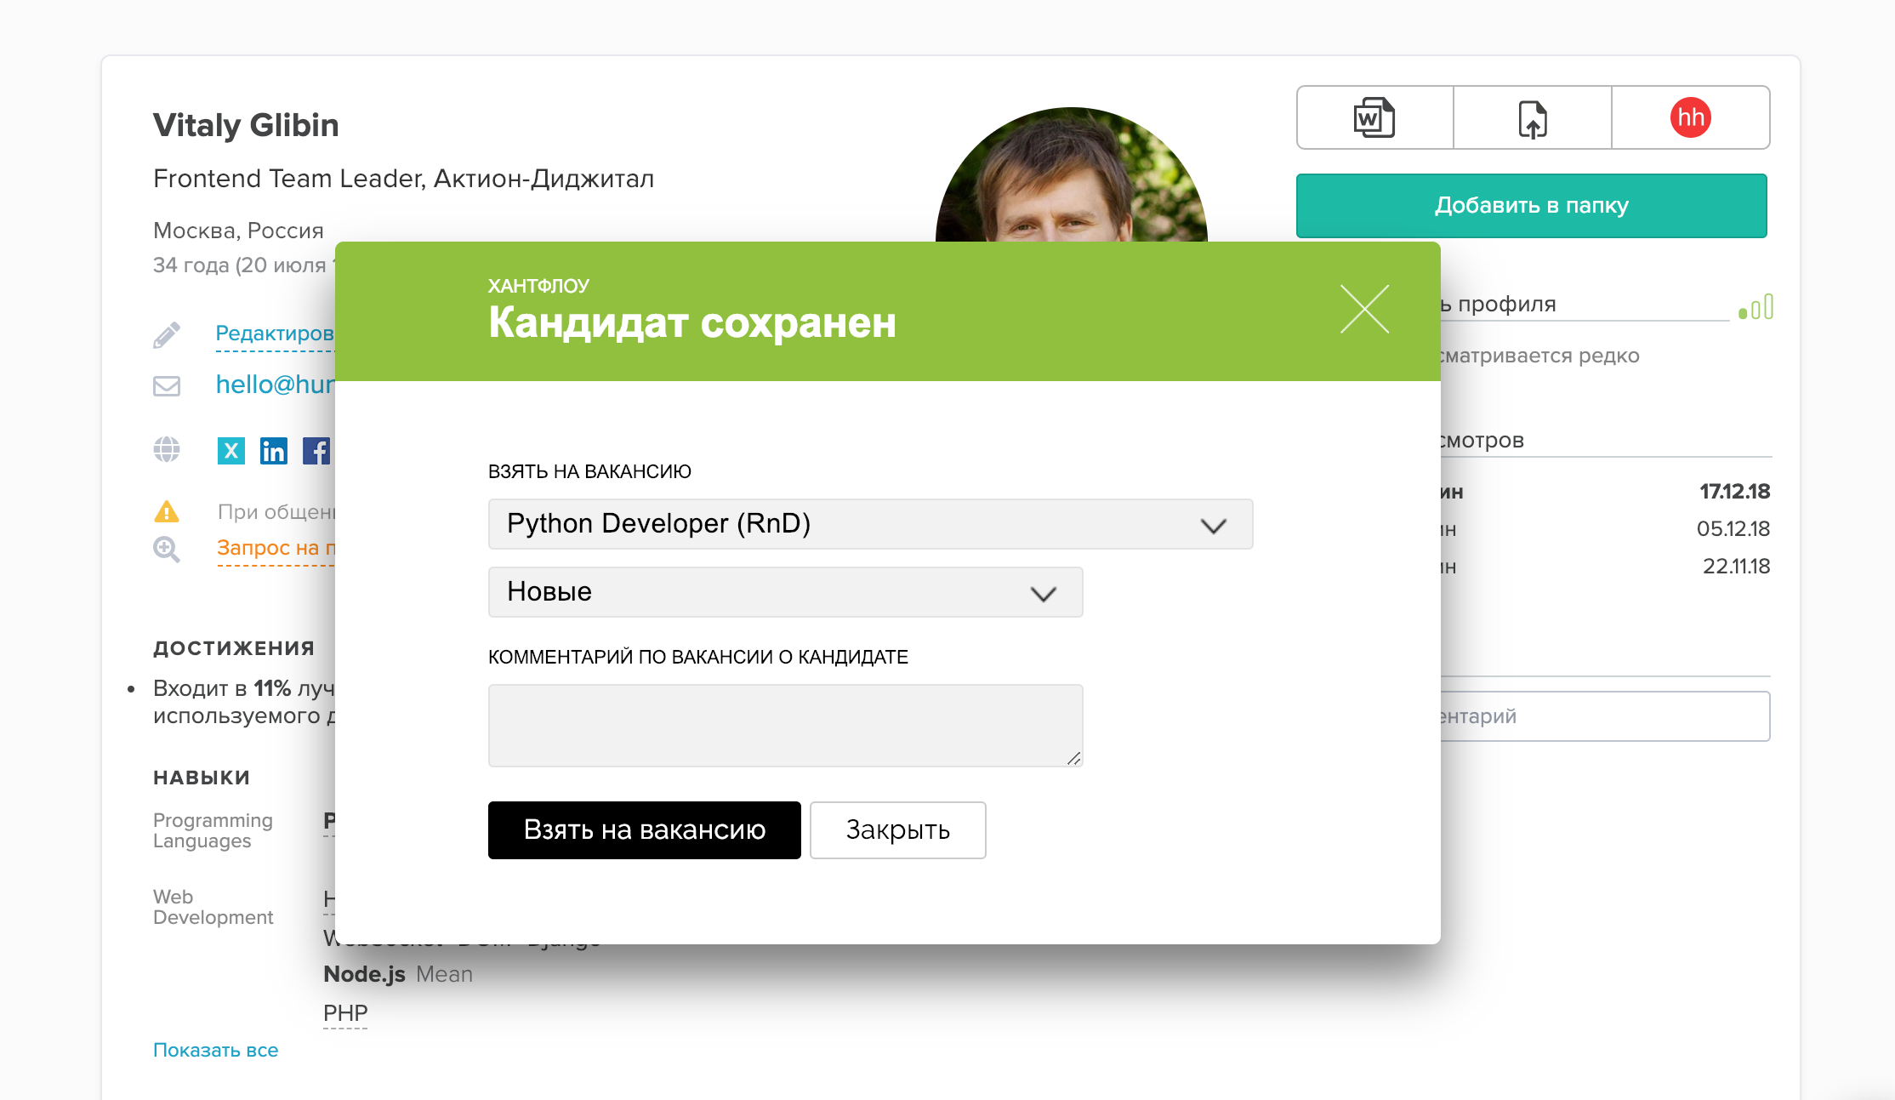1895x1100 pixels.
Task: Click the pencil edit icon
Action: [x=167, y=334]
